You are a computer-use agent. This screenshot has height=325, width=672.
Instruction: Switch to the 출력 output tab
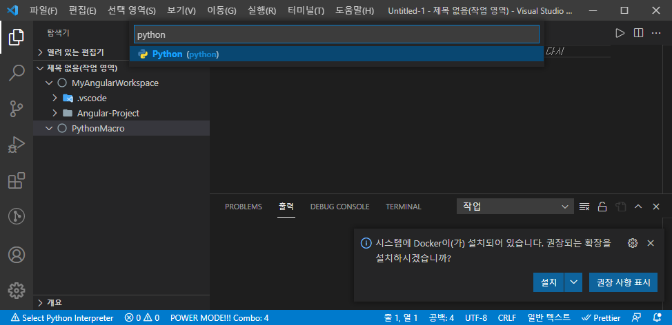pos(286,207)
